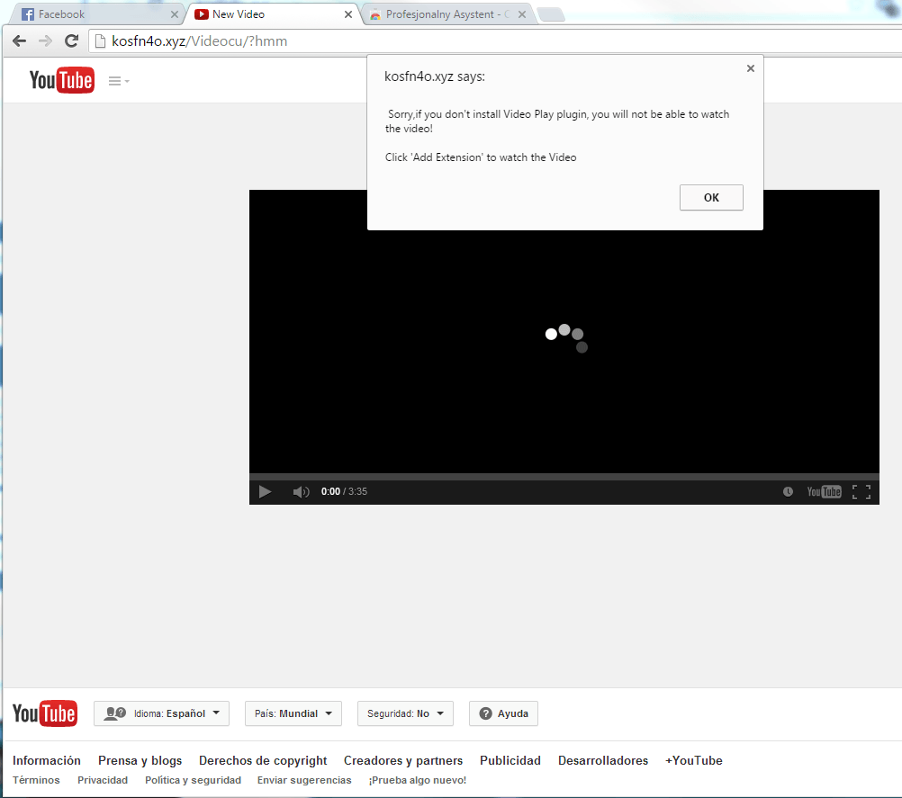
Task: Play the video with the play button
Action: coord(265,491)
